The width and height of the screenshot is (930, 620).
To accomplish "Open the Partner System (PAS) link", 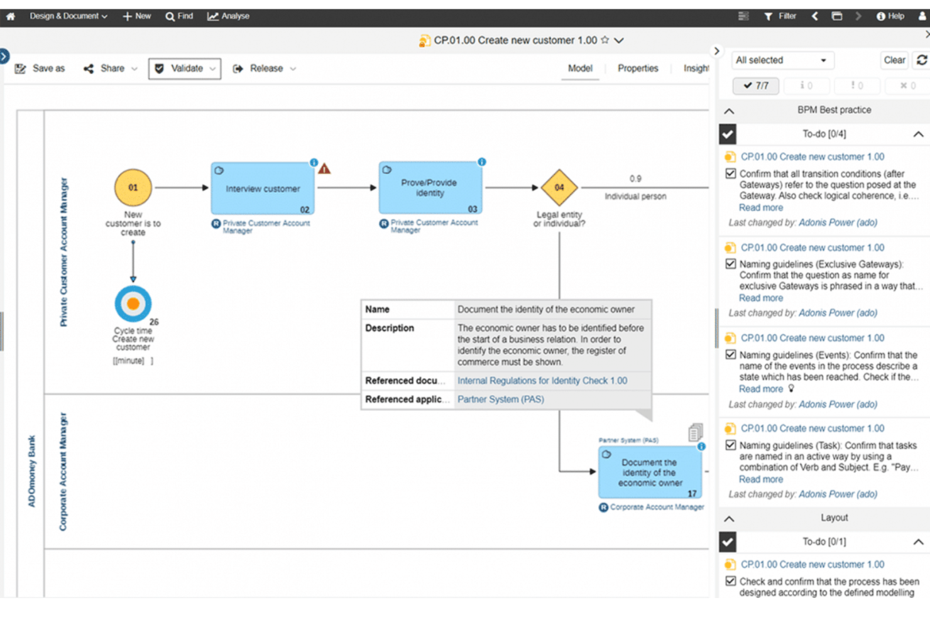I will tap(501, 400).
